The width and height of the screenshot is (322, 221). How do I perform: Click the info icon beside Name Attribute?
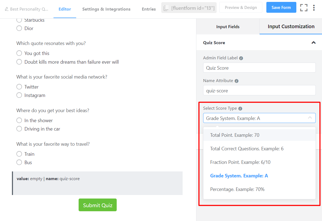pyautogui.click(x=237, y=81)
